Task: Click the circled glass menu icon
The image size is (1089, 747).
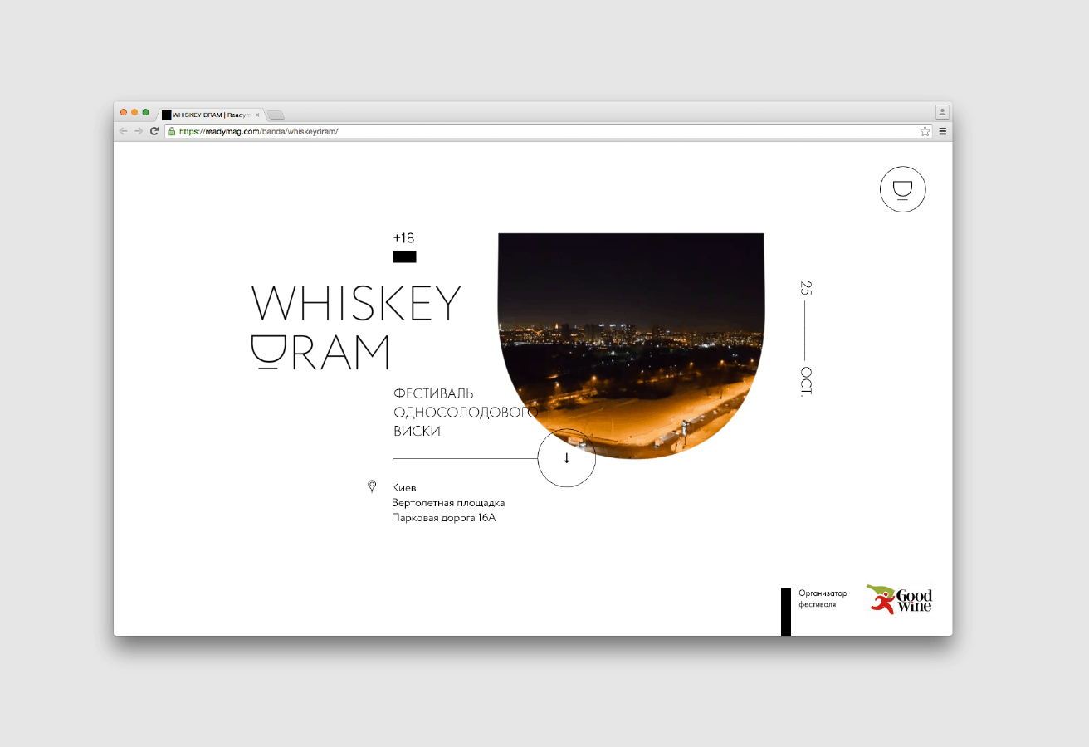Action: click(902, 189)
